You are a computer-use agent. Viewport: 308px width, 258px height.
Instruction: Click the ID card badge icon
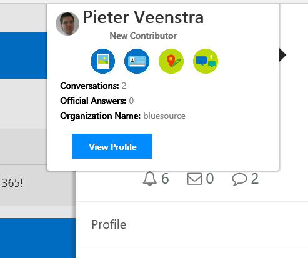(137, 61)
